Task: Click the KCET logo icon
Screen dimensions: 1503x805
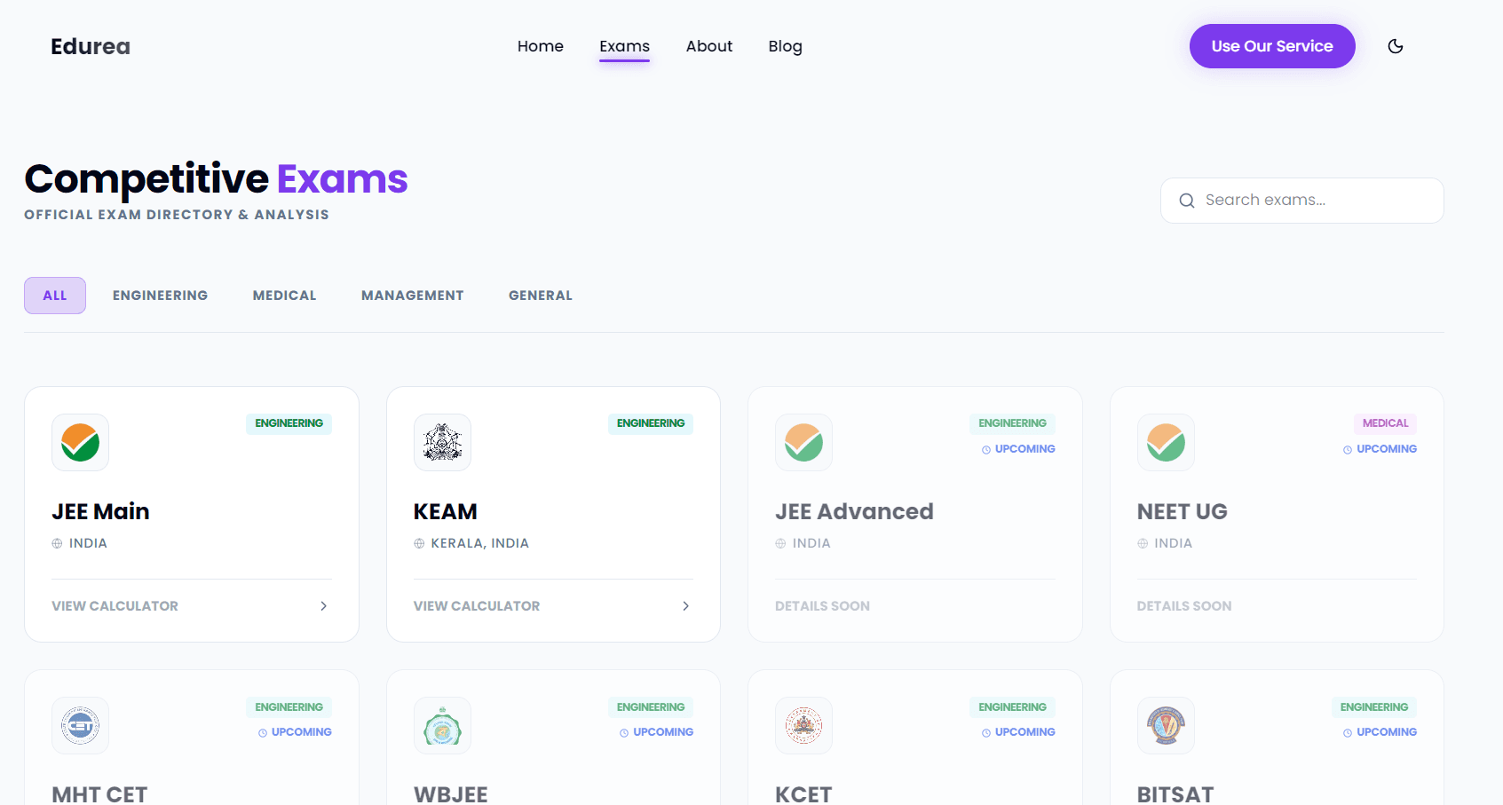Action: [803, 725]
